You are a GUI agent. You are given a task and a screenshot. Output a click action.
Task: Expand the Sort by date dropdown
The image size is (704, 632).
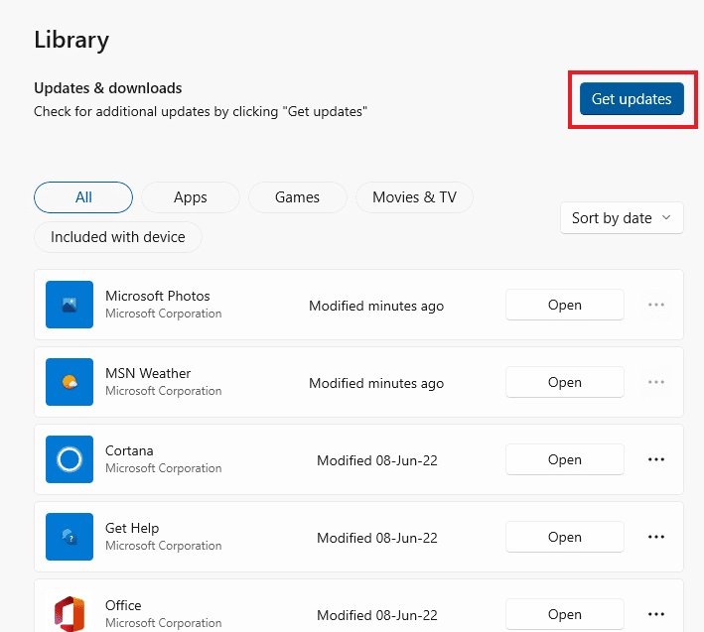(622, 218)
